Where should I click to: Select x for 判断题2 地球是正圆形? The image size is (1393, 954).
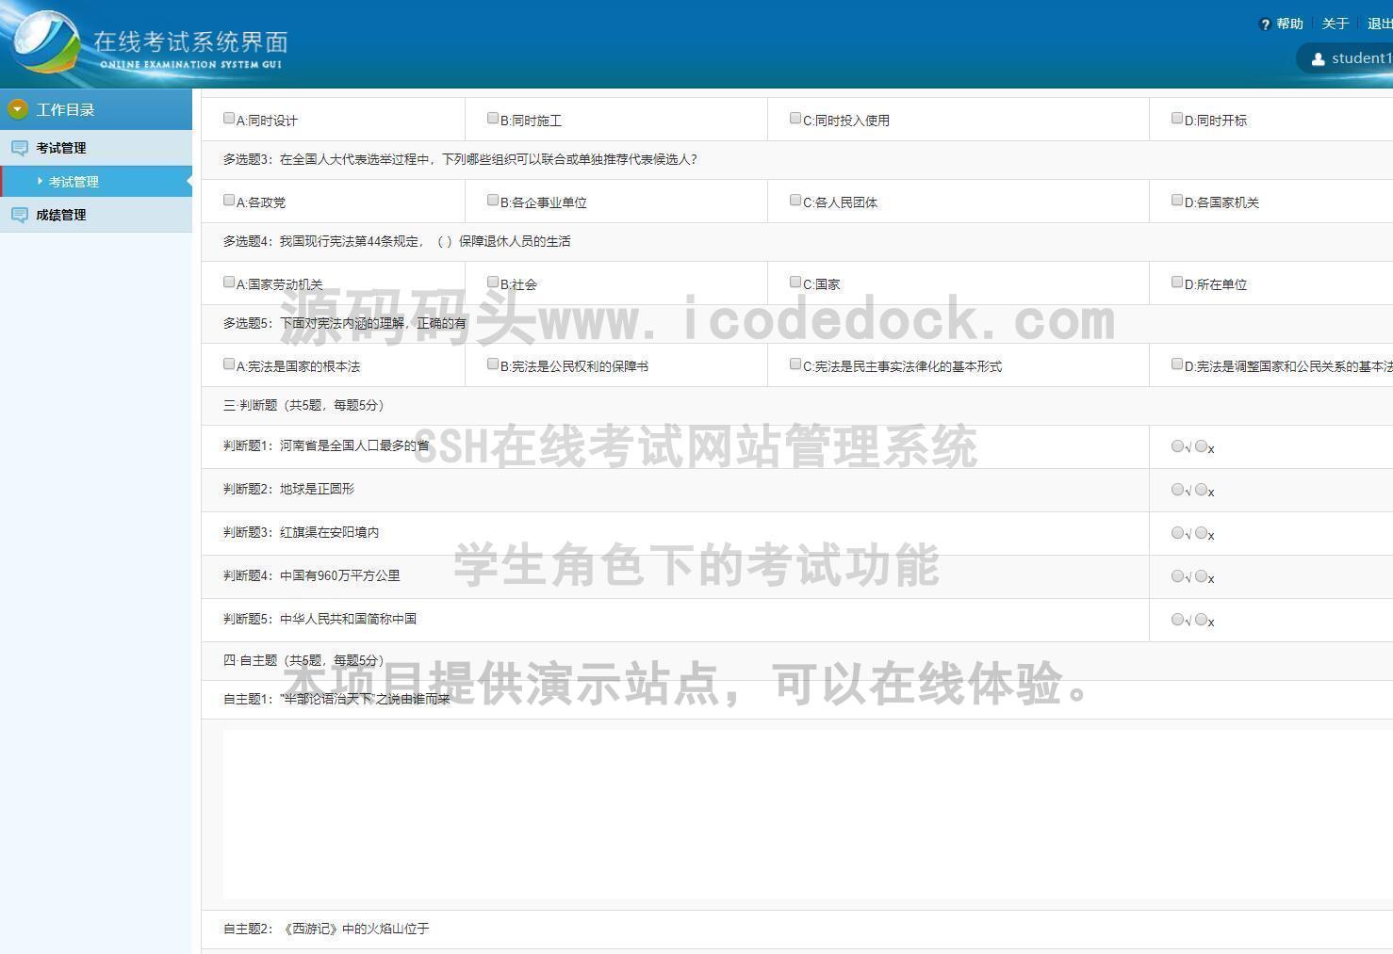tap(1201, 490)
